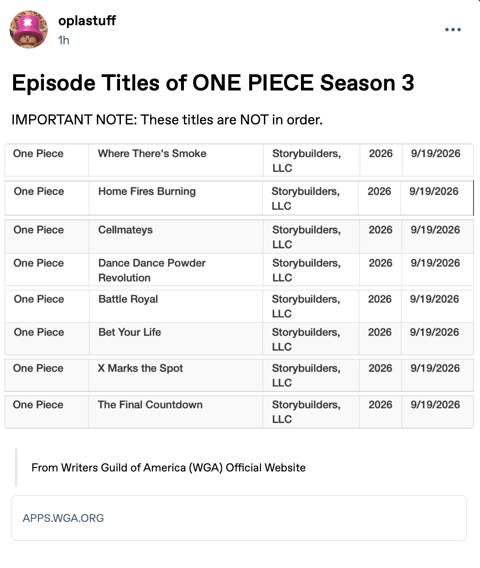Click the post title heading
The width and height of the screenshot is (480, 568).
pos(213,83)
